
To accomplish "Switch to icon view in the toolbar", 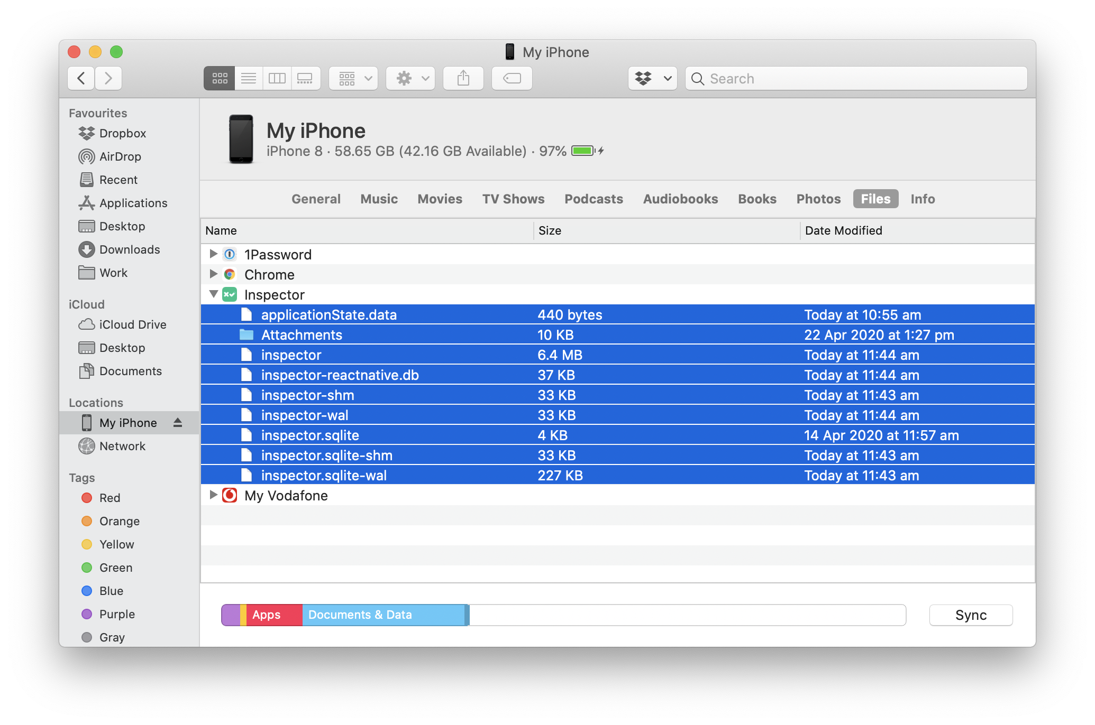I will point(219,78).
